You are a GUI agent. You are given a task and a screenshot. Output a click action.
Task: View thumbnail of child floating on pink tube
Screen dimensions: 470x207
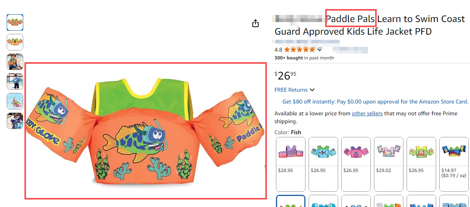point(15,101)
